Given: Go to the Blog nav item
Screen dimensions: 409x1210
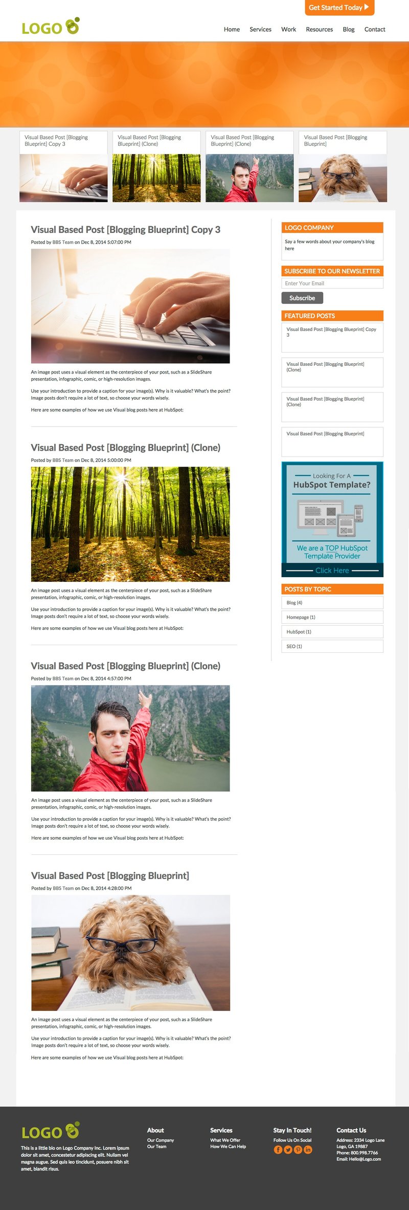Looking at the screenshot, I should (349, 29).
